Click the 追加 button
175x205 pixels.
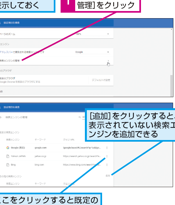tap(108, 175)
